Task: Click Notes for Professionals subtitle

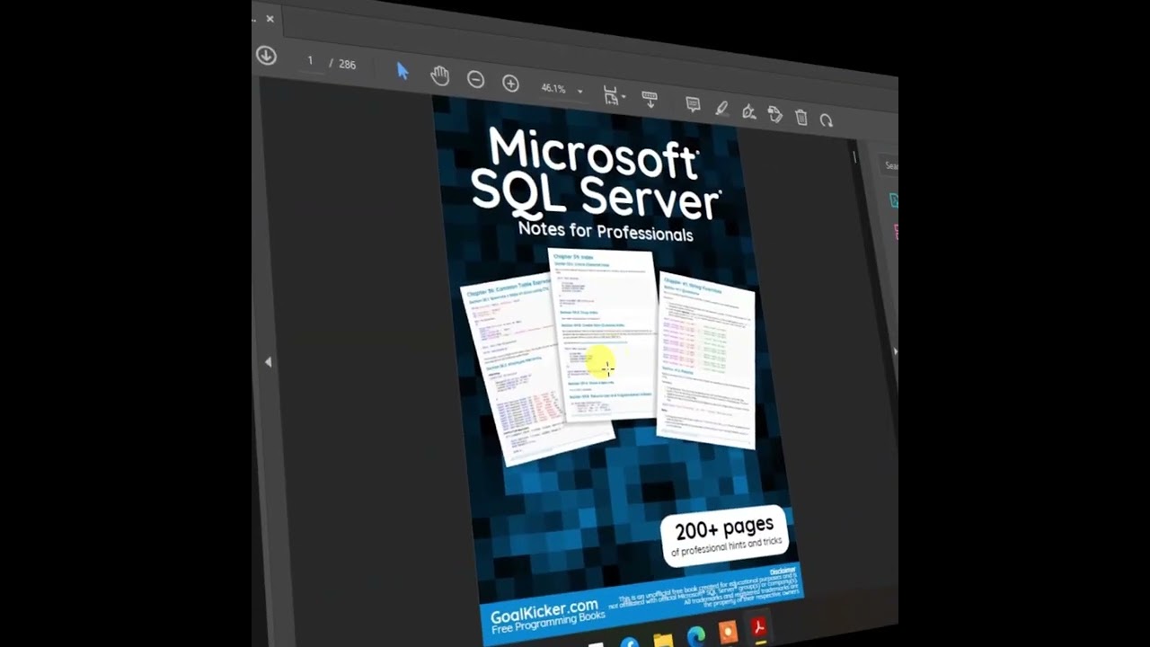Action: [x=606, y=230]
